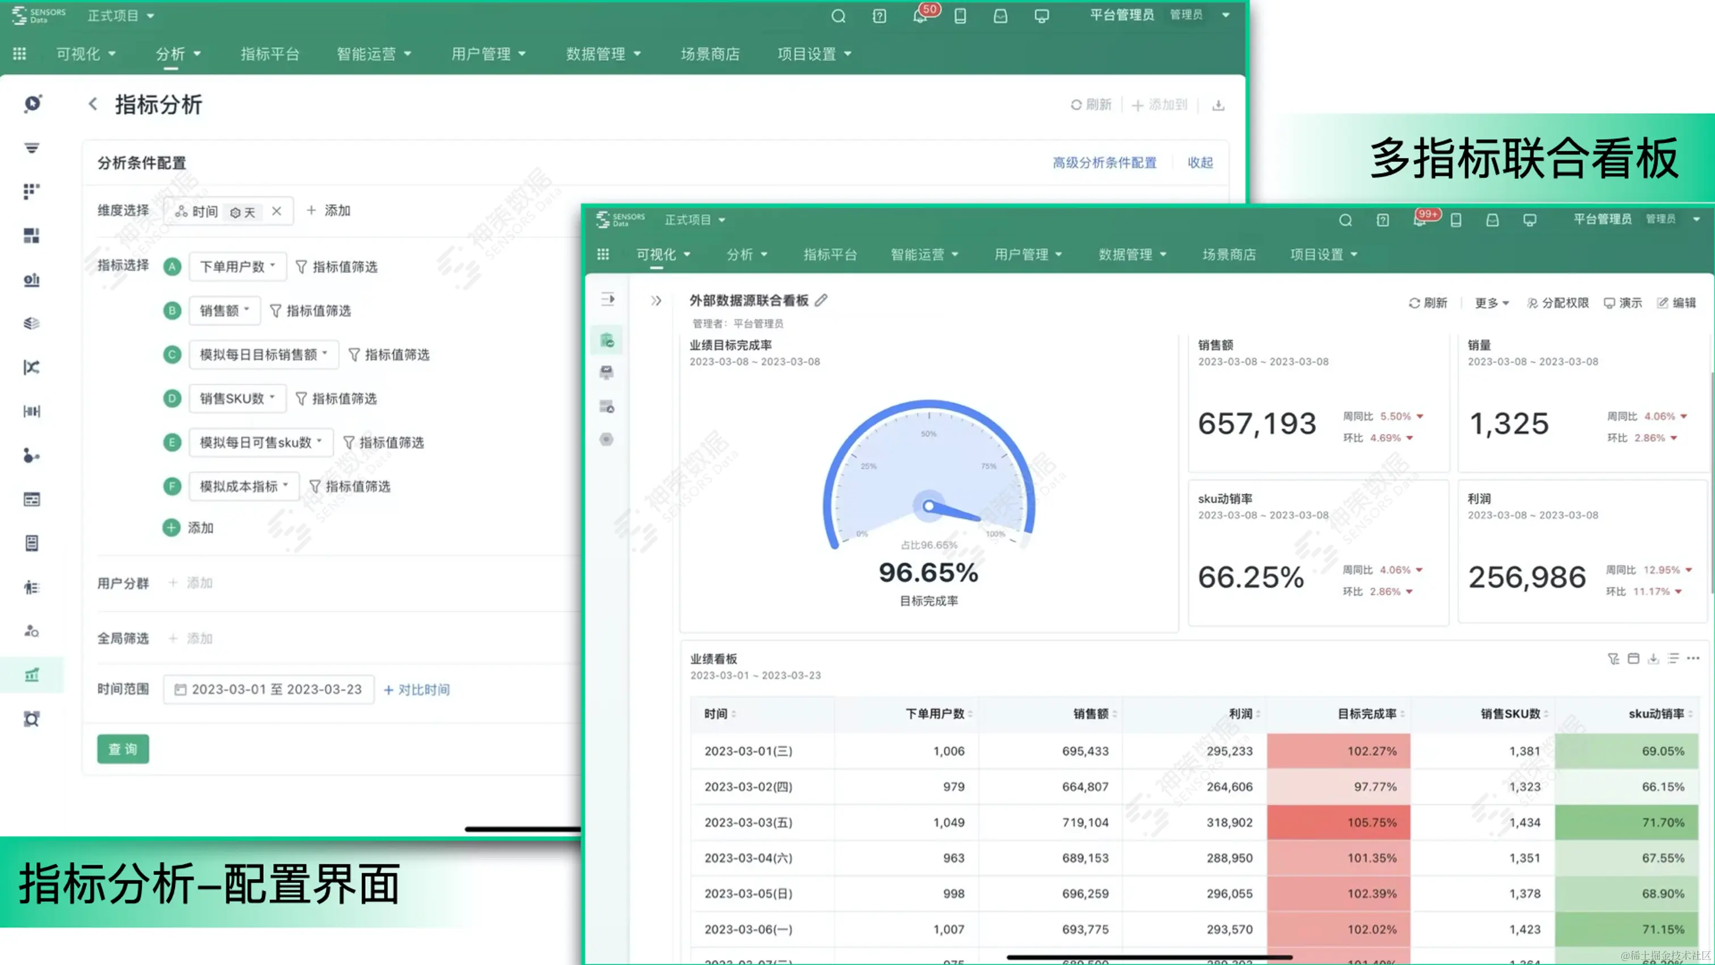Viewport: 1715px width, 965px height.
Task: Click the pencil icon next to 外部数据源联合看板
Action: pyautogui.click(x=821, y=300)
